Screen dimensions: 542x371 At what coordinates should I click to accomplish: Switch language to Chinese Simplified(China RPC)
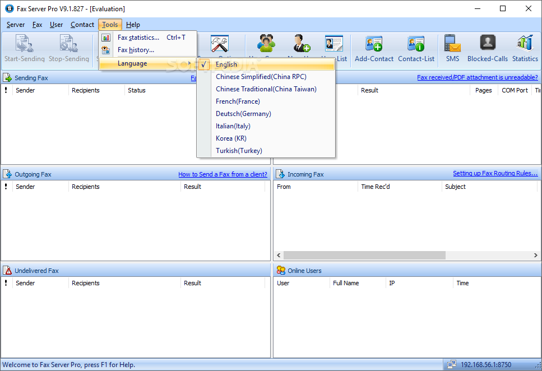click(x=266, y=77)
